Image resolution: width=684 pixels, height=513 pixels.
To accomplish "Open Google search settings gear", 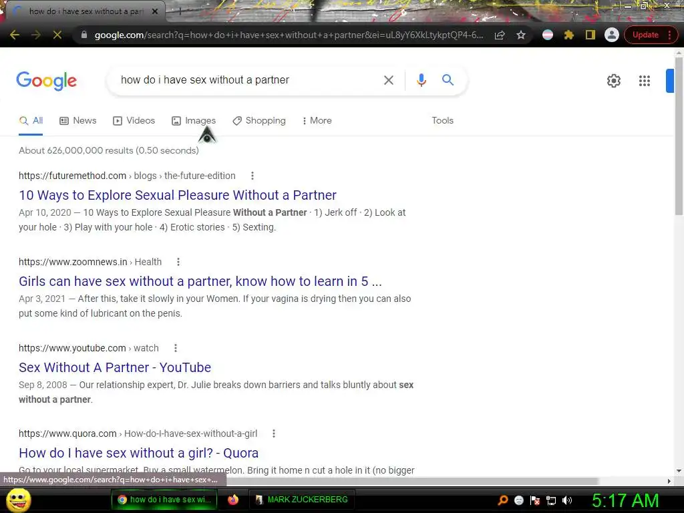I will pyautogui.click(x=614, y=81).
